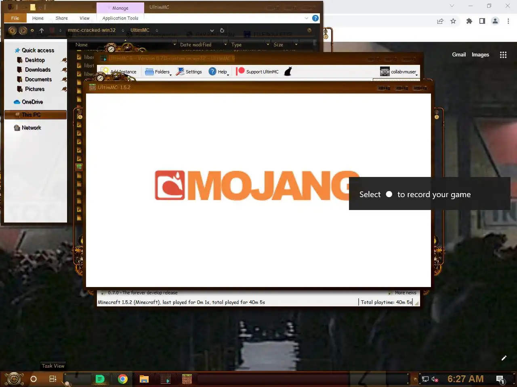Viewport: 517px width, 387px height.
Task: Open the Type column filter dropdown
Action: tap(268, 45)
